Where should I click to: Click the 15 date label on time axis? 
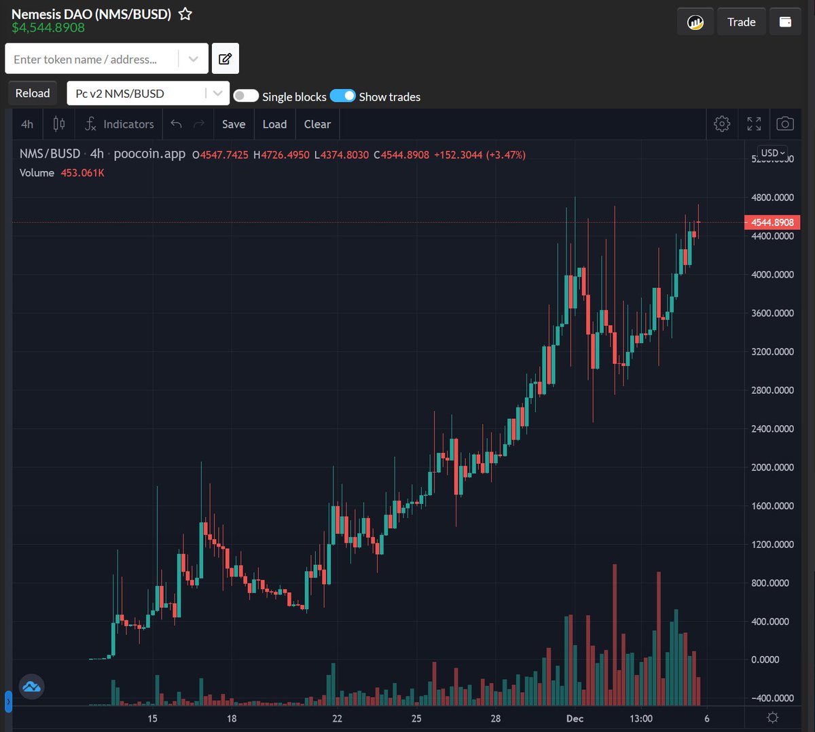tap(152, 718)
